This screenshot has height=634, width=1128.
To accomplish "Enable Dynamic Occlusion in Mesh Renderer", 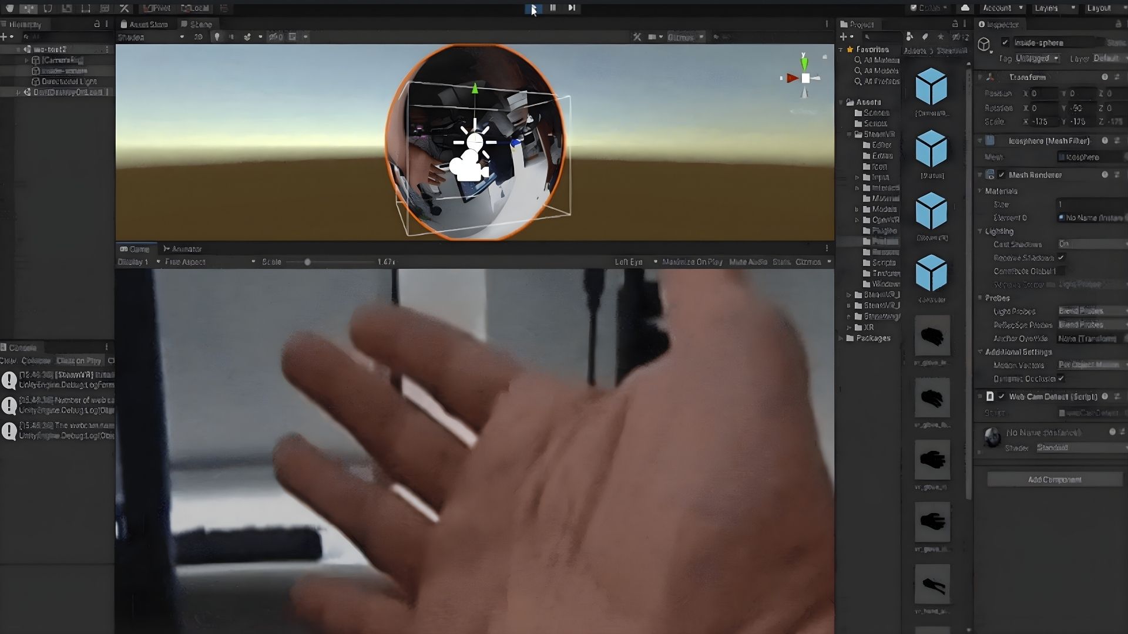I will coord(1062,379).
